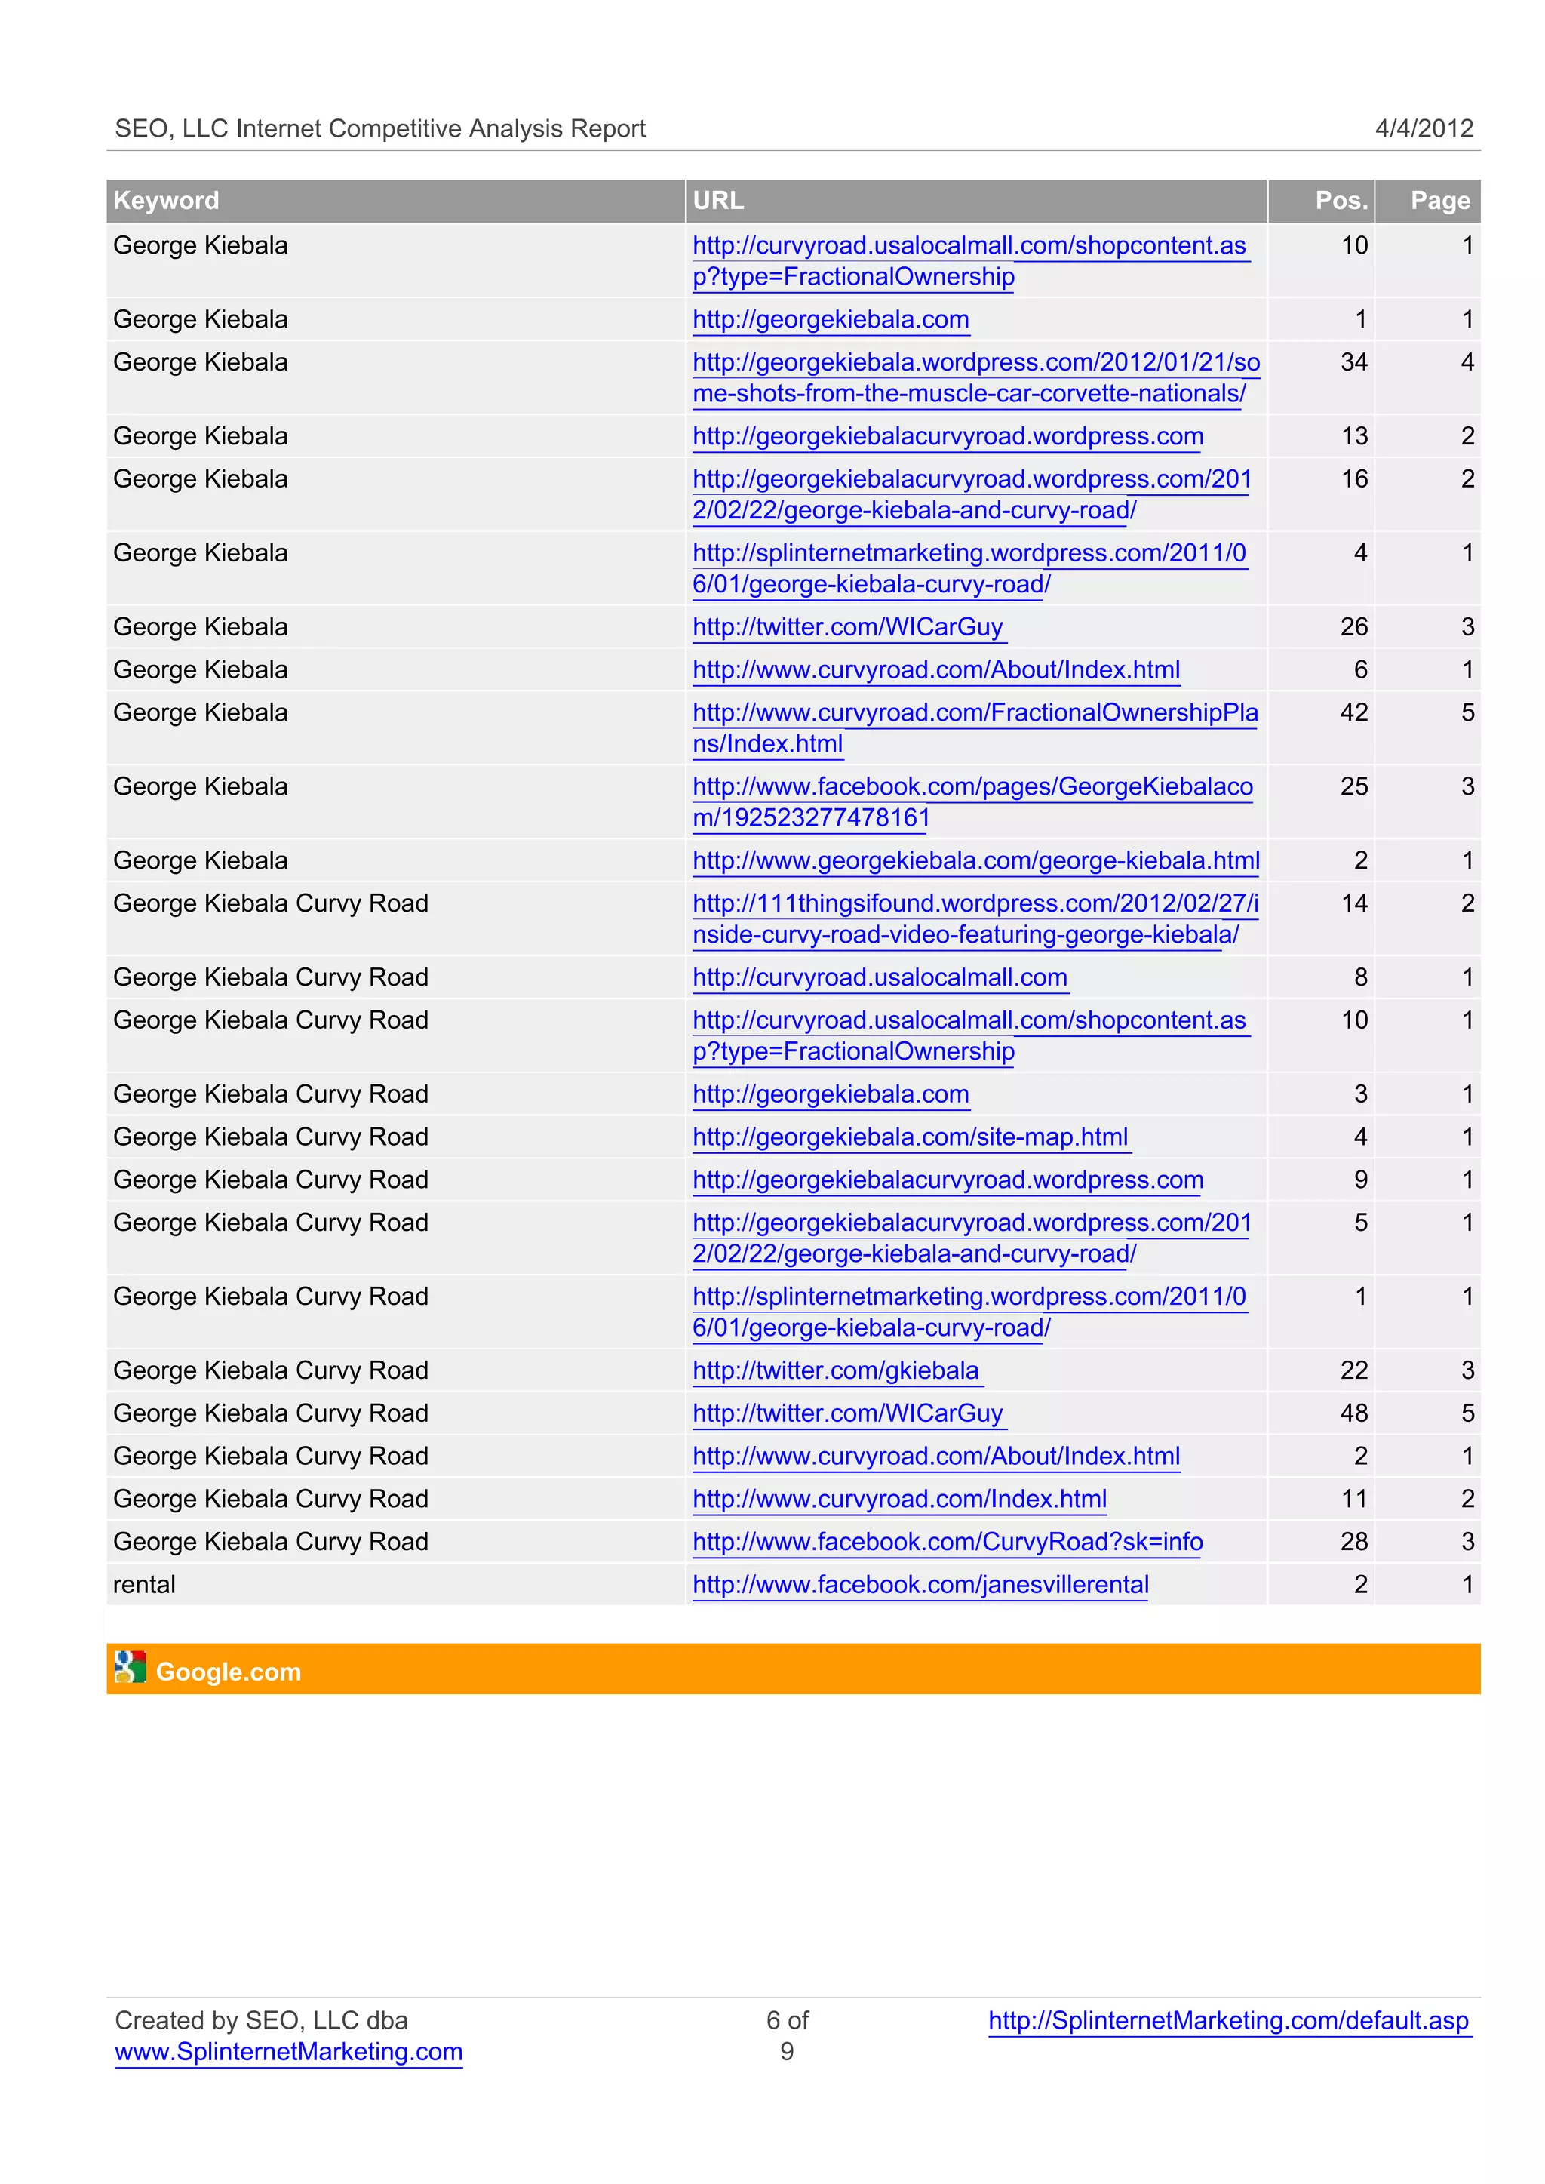The height and width of the screenshot is (2184, 1545).
Task: Open SplinternetMarketing.com/default.asp footer link
Action: (x=1229, y=2020)
